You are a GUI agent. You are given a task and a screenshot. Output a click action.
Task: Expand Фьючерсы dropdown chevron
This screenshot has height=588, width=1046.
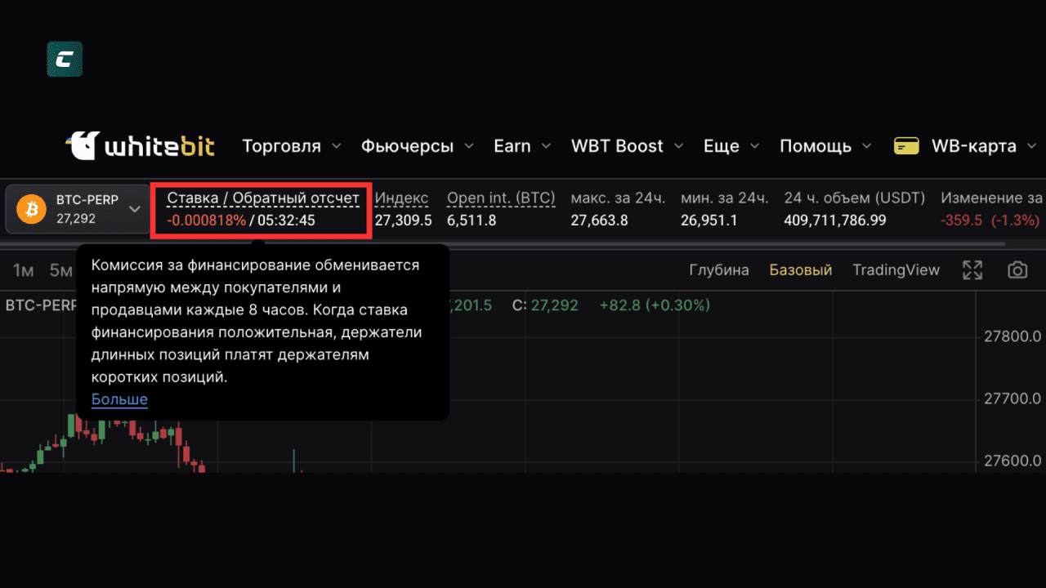click(x=468, y=147)
